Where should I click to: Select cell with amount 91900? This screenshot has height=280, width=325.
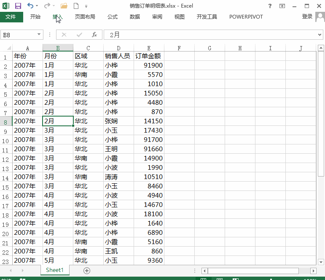[x=149, y=65]
